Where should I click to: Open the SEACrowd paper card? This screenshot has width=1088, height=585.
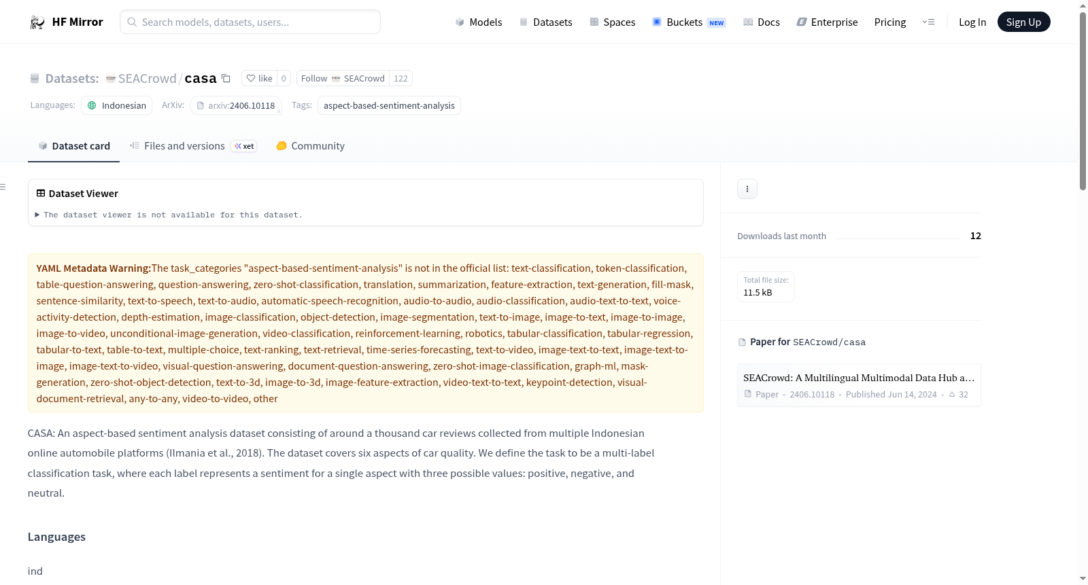coord(859,385)
